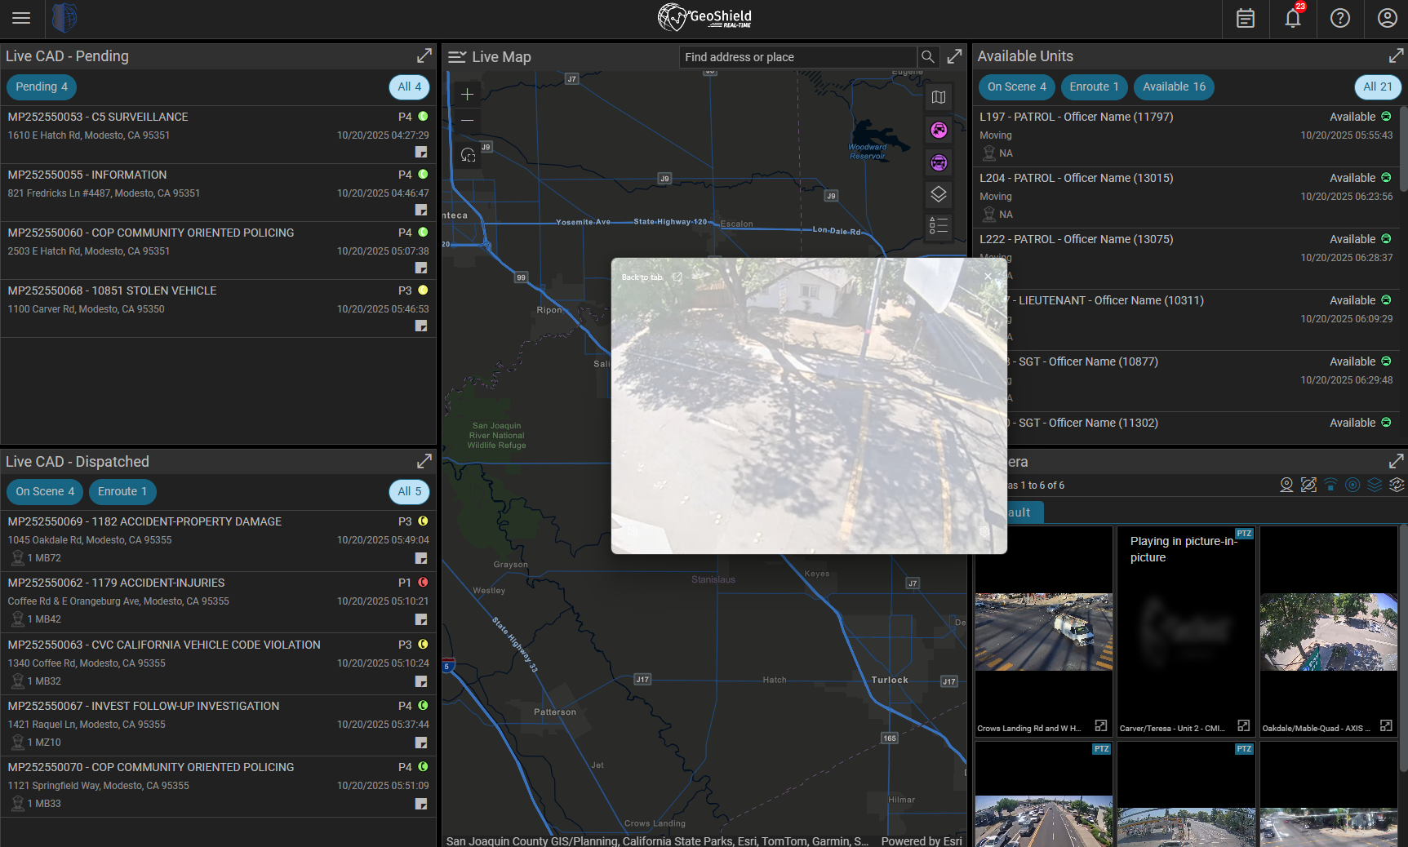Zoom in the map with plus button
Image resolution: width=1408 pixels, height=847 pixels.
click(467, 95)
